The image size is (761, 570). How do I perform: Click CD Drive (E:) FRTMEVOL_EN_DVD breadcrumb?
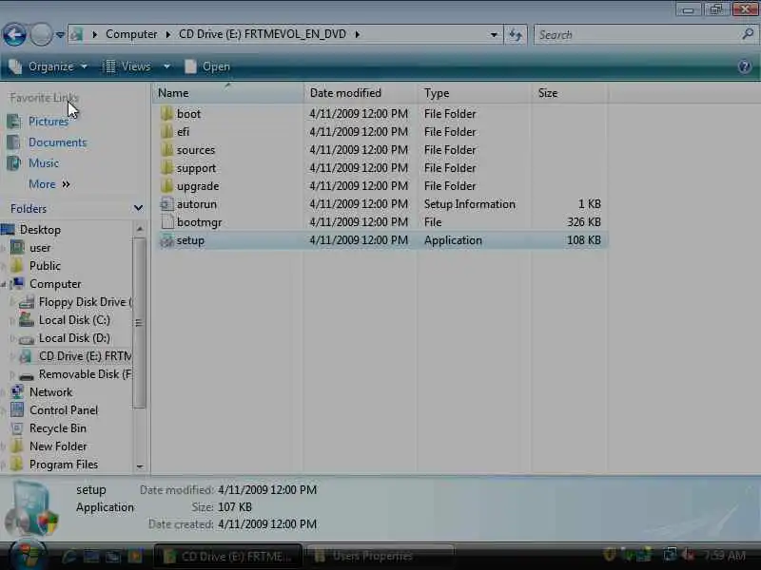[263, 34]
